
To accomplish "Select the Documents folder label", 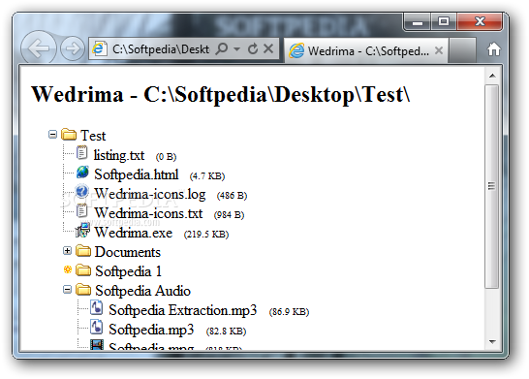I will (128, 252).
